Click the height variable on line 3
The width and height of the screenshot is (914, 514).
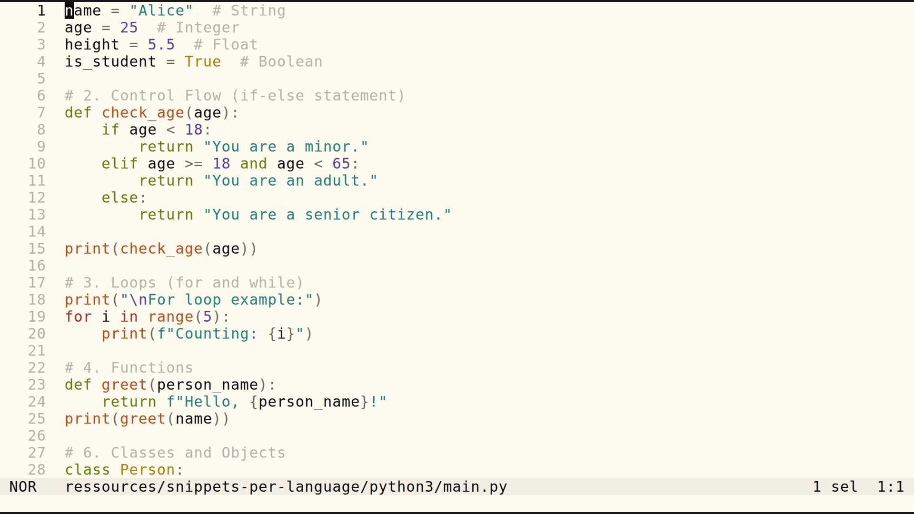coord(92,44)
